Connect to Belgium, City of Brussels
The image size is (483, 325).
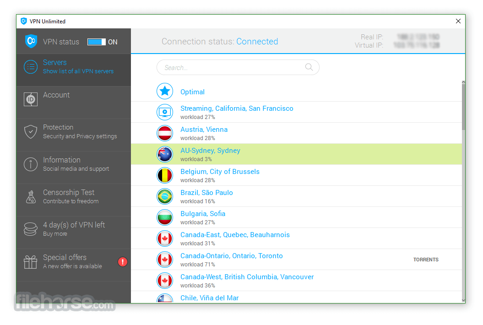point(296,175)
